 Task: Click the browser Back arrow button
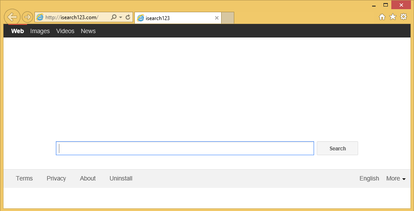coord(12,17)
